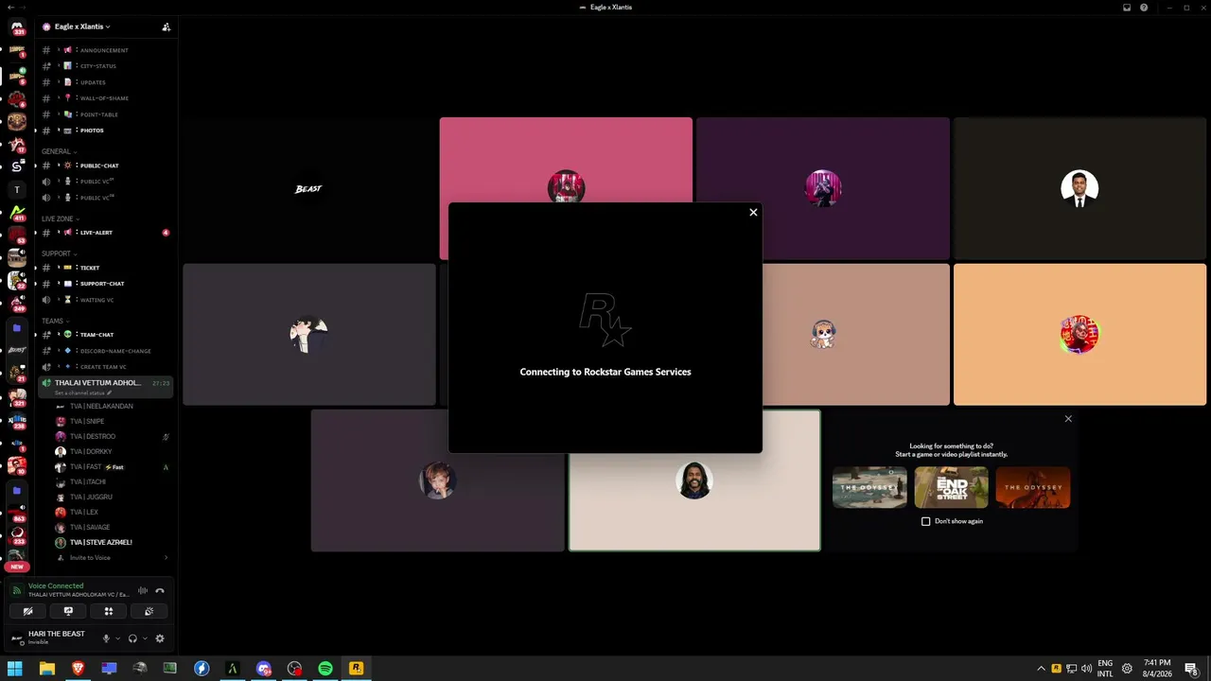This screenshot has width=1211, height=681.
Task: Open headphone output options arrow
Action: point(145,638)
